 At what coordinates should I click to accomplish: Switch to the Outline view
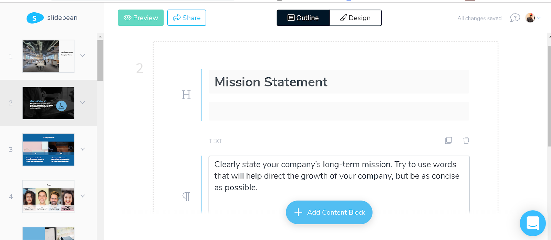tap(303, 18)
